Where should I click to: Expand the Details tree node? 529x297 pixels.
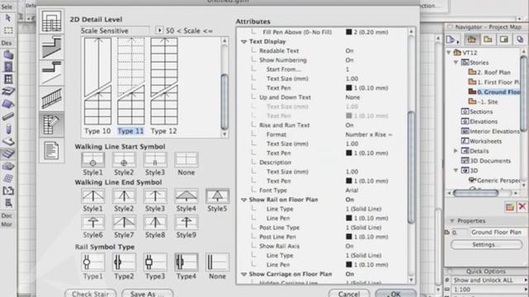coord(455,151)
